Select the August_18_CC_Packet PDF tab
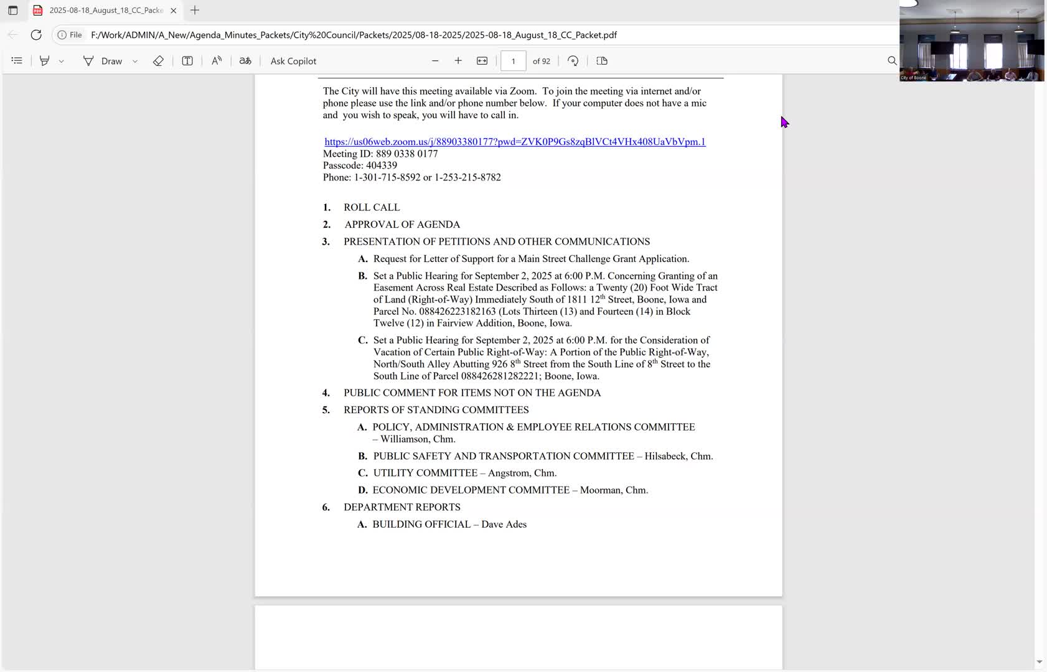 click(x=100, y=11)
